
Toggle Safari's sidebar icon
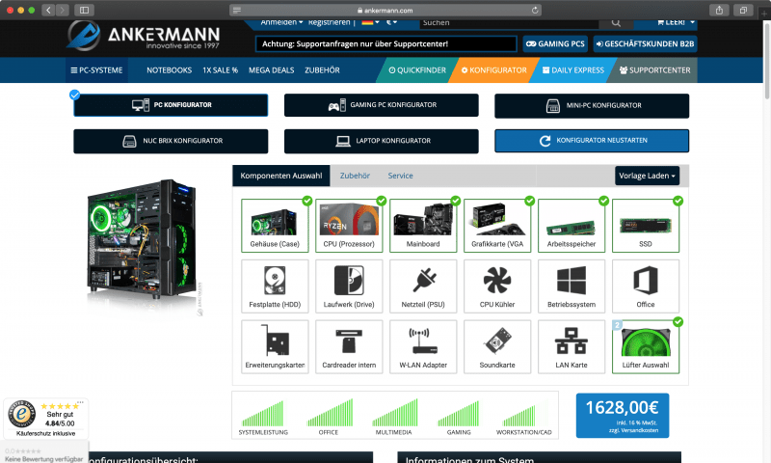pyautogui.click(x=84, y=10)
